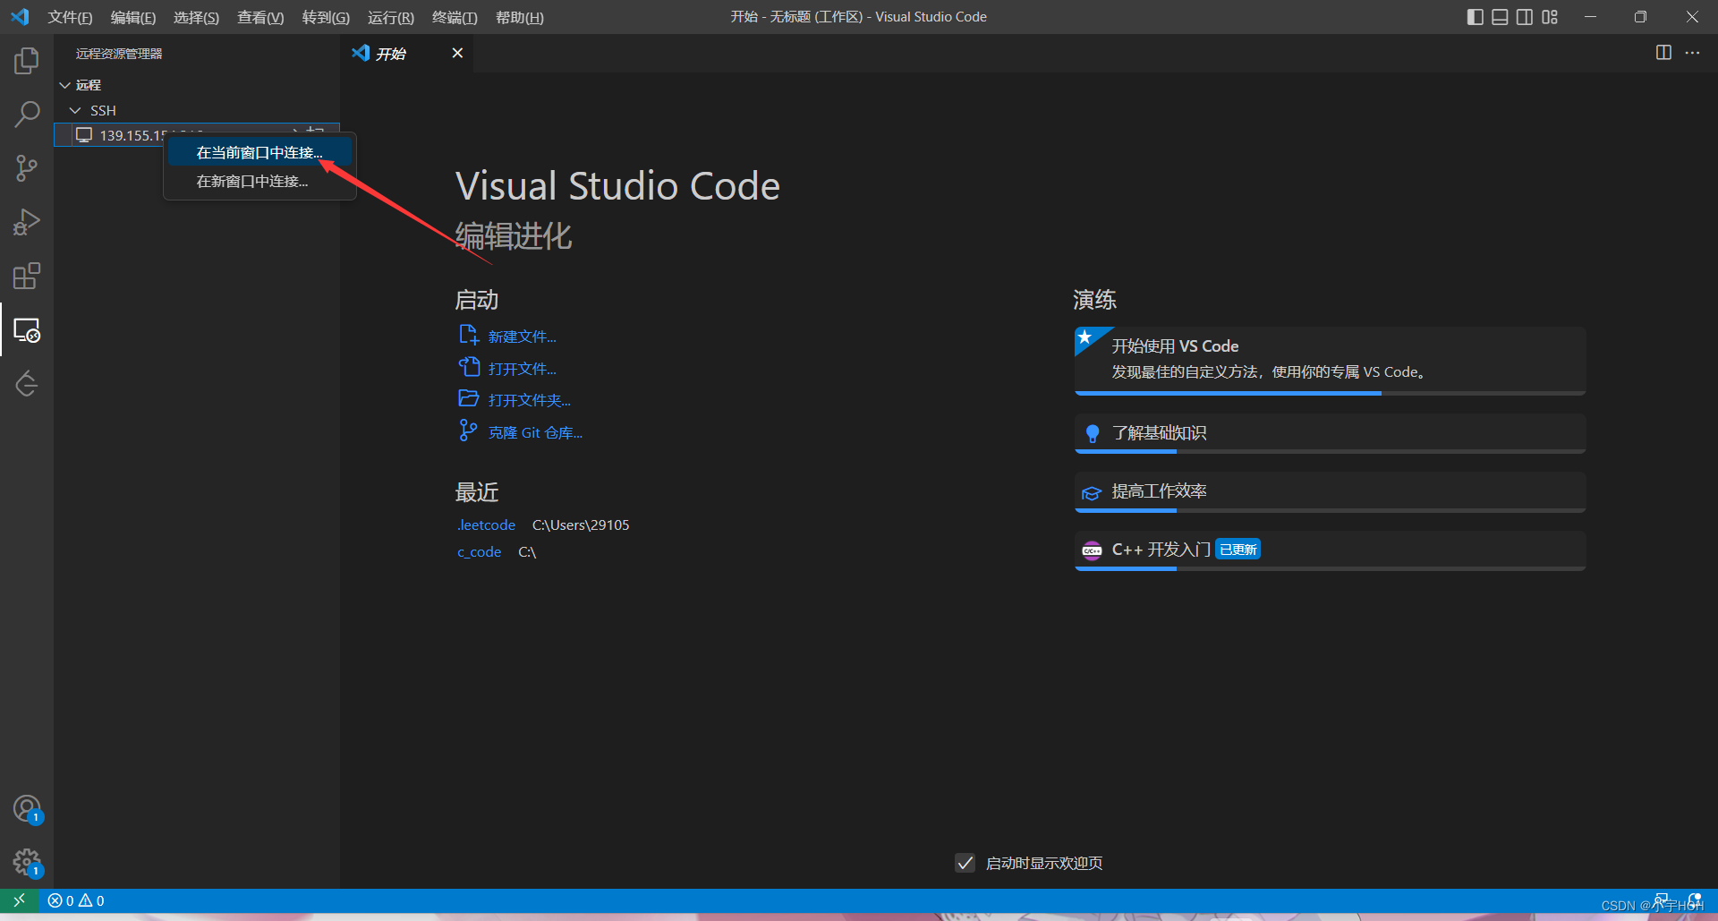Image resolution: width=1718 pixels, height=921 pixels.
Task: Open the 提高工作效率 walkthrough
Action: click(x=1330, y=491)
